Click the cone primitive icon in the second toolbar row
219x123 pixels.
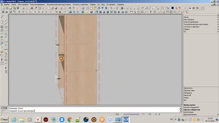pyautogui.click(x=104, y=12)
